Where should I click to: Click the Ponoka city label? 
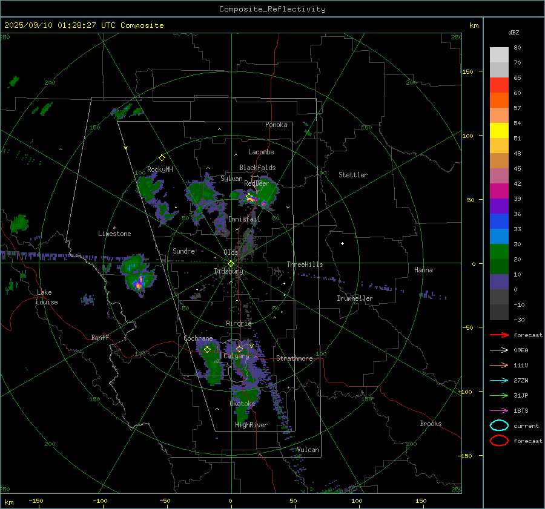(276, 125)
